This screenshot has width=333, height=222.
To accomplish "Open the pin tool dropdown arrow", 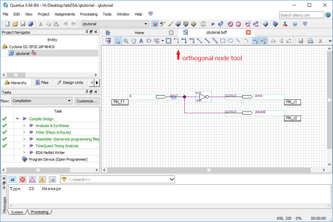I will click(x=162, y=41).
